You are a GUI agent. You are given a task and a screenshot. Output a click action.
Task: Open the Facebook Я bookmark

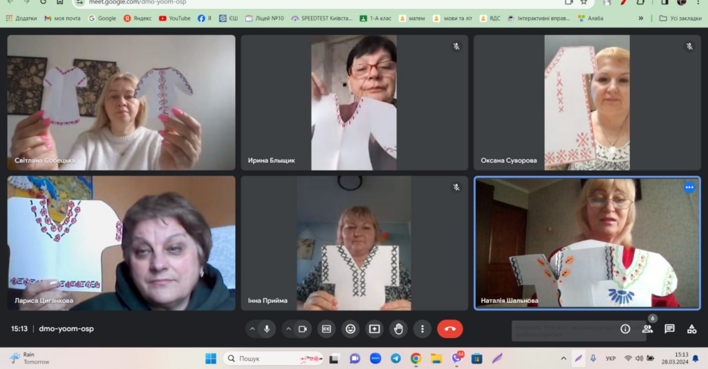click(x=205, y=19)
